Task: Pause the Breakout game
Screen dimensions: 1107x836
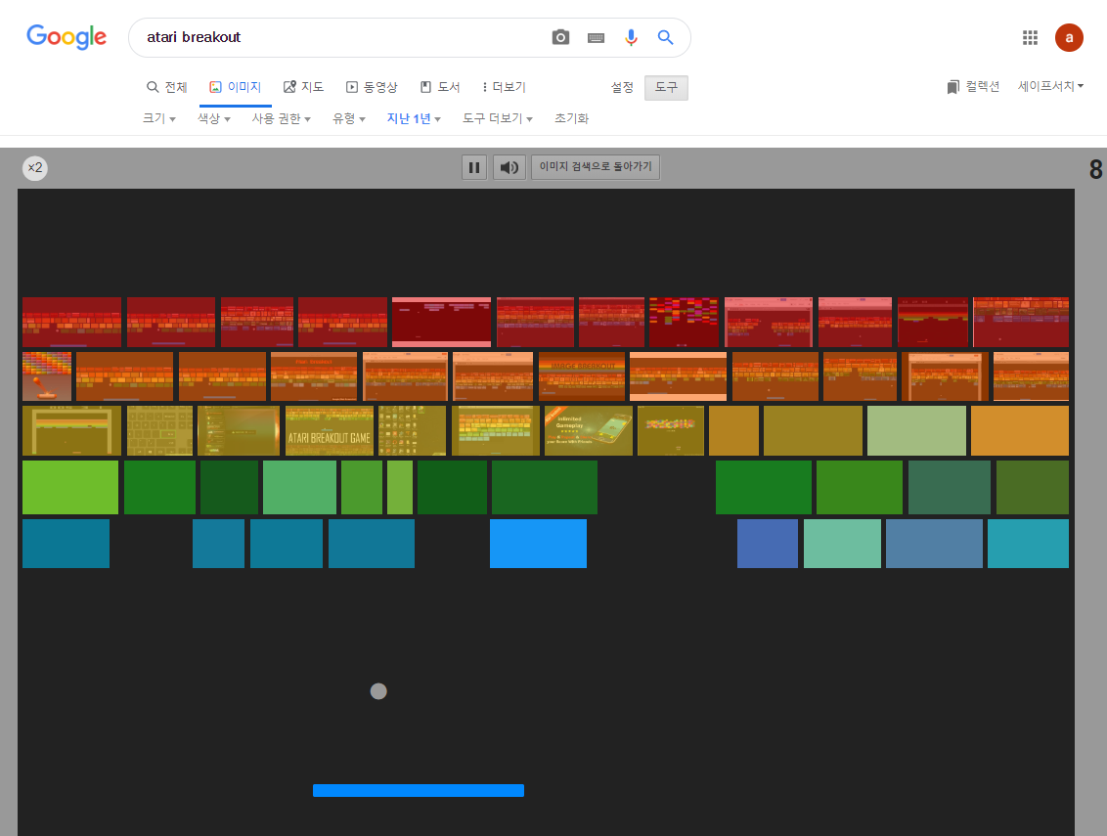Action: pos(474,167)
